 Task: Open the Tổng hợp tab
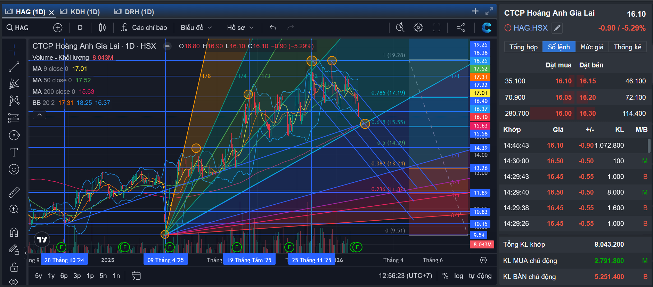click(x=523, y=47)
